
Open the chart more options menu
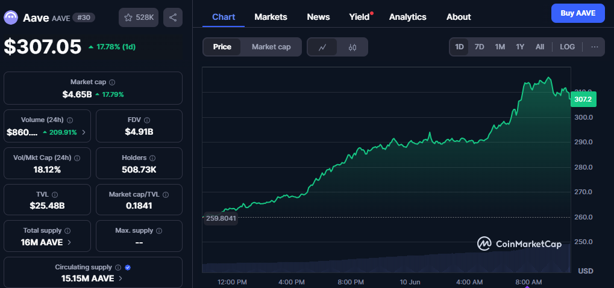[x=595, y=47]
